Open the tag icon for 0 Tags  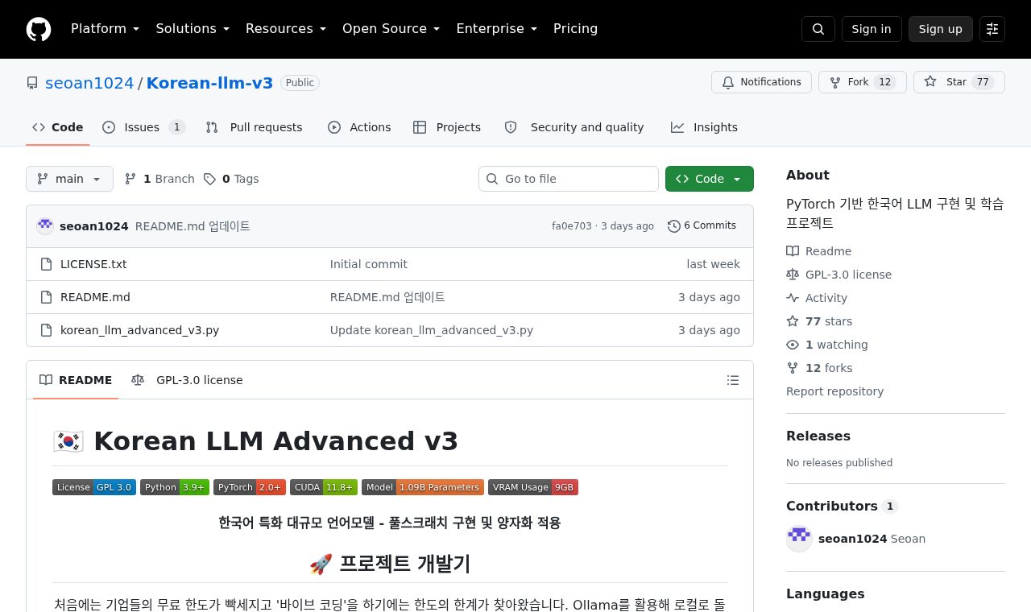click(x=209, y=179)
